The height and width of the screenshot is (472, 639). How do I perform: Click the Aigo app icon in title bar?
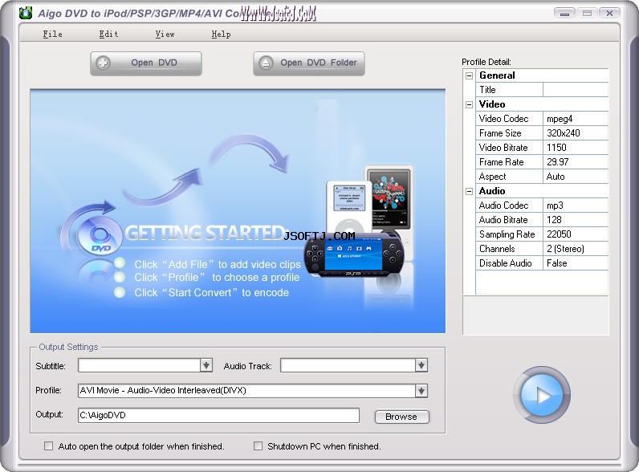tap(26, 13)
